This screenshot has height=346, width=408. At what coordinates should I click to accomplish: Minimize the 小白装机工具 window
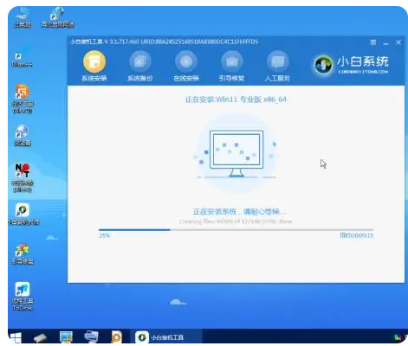tap(385, 43)
